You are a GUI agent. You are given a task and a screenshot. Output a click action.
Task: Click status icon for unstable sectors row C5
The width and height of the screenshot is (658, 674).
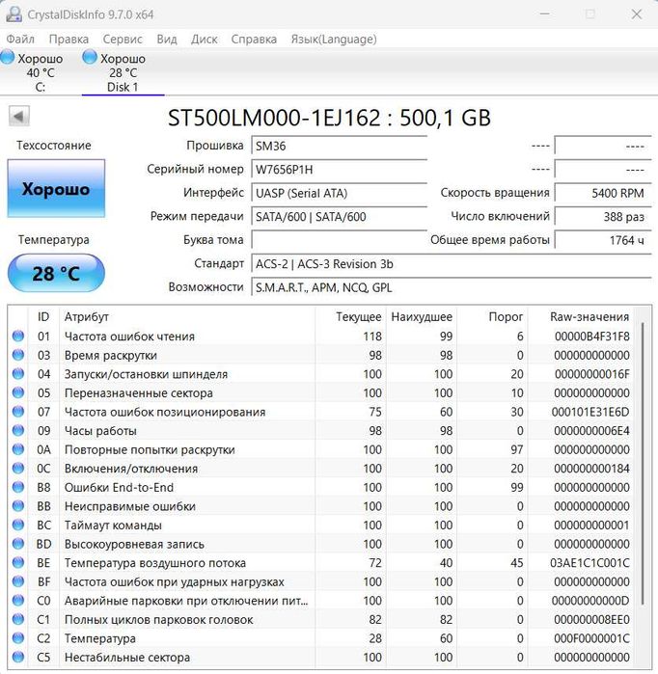tap(18, 658)
